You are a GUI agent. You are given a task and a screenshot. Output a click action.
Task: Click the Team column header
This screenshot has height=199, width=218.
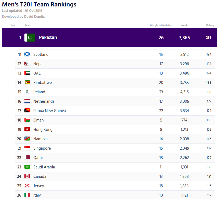[28, 25]
